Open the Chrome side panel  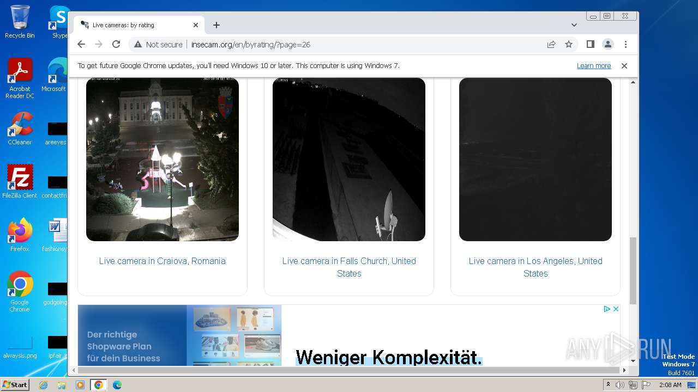pos(590,44)
